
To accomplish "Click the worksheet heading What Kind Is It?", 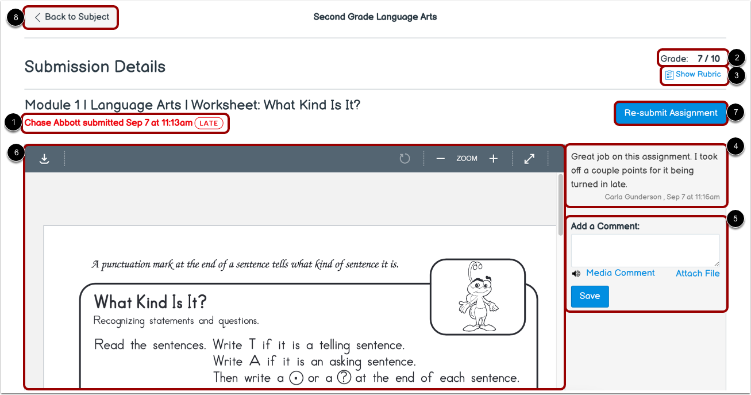I will click(x=150, y=302).
